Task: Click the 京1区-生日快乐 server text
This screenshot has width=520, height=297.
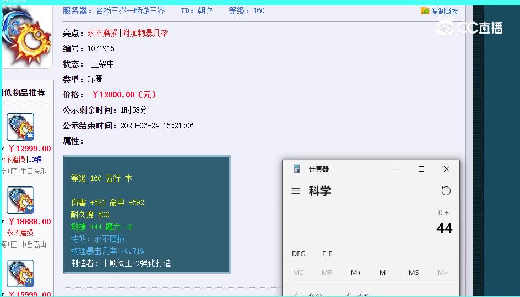Action: (x=24, y=171)
